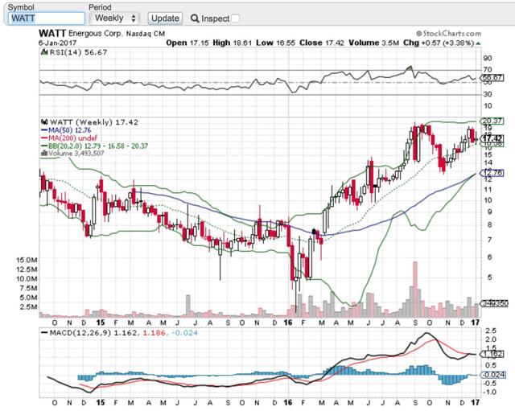Click the Open 17.15 header value

pos(187,43)
